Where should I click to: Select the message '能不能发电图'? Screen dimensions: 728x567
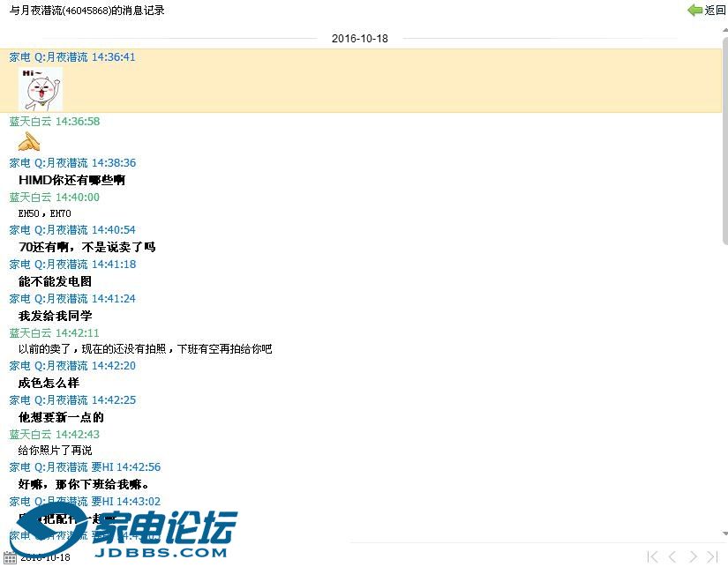coord(55,282)
